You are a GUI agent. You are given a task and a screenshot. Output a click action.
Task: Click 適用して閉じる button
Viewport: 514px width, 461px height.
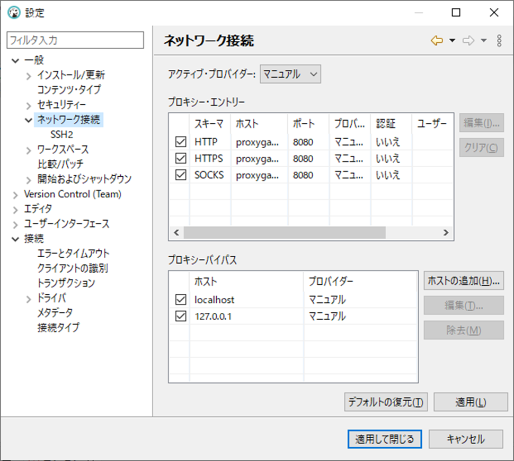pyautogui.click(x=384, y=439)
